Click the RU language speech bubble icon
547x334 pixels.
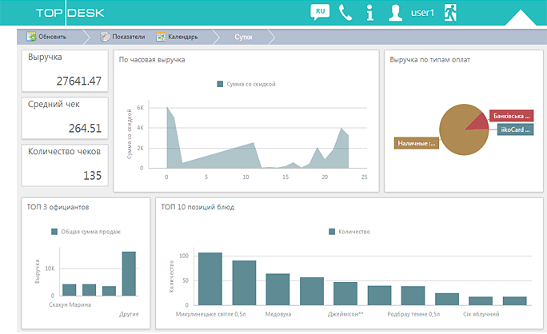point(320,12)
